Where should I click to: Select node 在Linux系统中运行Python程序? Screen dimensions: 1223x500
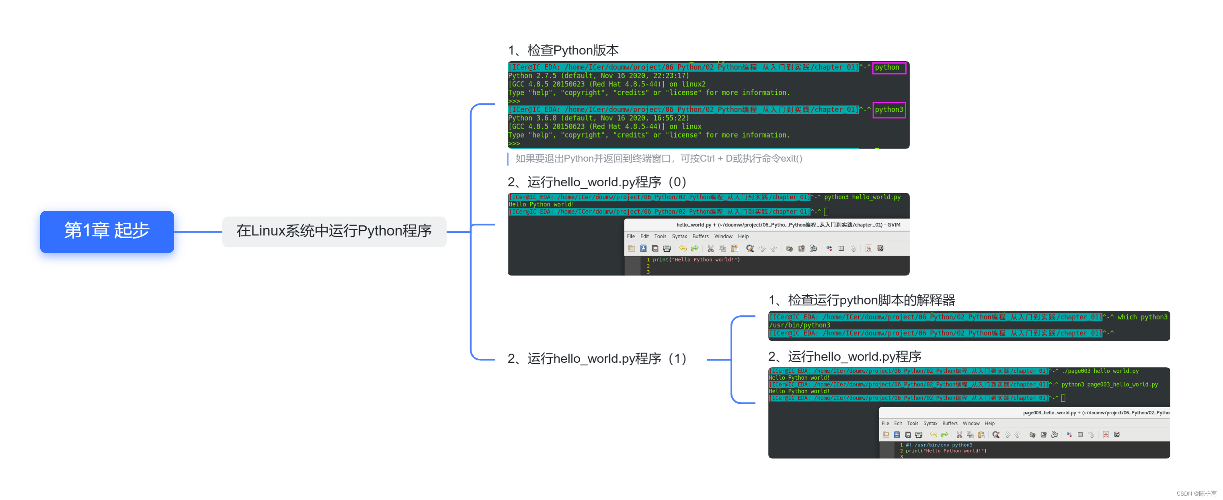(334, 231)
